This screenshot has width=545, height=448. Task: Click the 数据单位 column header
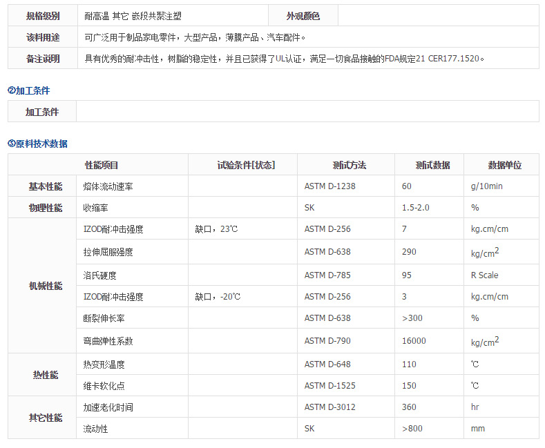pyautogui.click(x=501, y=165)
